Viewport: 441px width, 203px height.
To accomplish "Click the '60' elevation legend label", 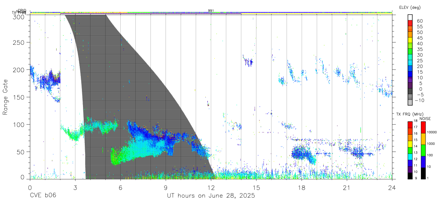I will (419, 21).
